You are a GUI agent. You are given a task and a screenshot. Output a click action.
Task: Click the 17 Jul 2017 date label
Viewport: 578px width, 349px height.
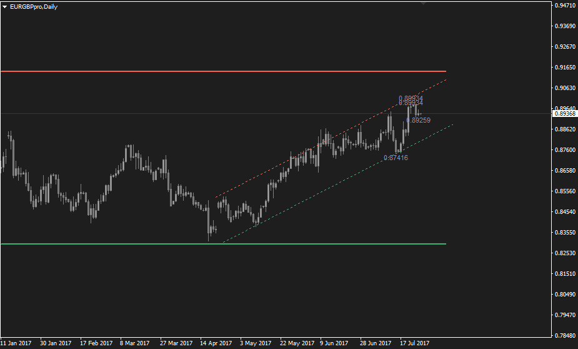tap(415, 343)
